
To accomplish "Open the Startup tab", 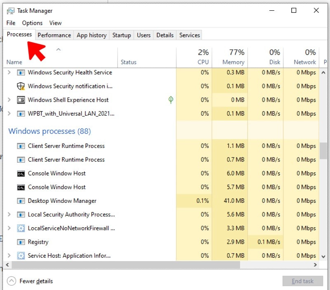I will 122,35.
